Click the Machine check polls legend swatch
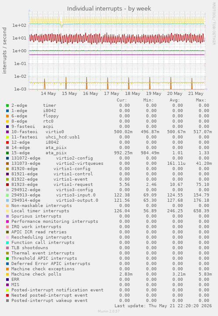The height and width of the screenshot is (316, 218). tap(7, 274)
